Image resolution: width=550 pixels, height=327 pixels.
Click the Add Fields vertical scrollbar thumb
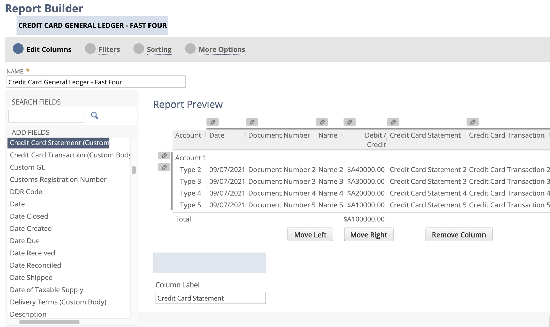tap(134, 170)
